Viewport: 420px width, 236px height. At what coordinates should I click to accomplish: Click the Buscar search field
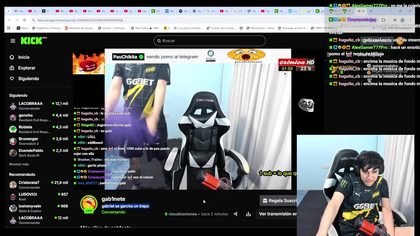tap(210, 41)
